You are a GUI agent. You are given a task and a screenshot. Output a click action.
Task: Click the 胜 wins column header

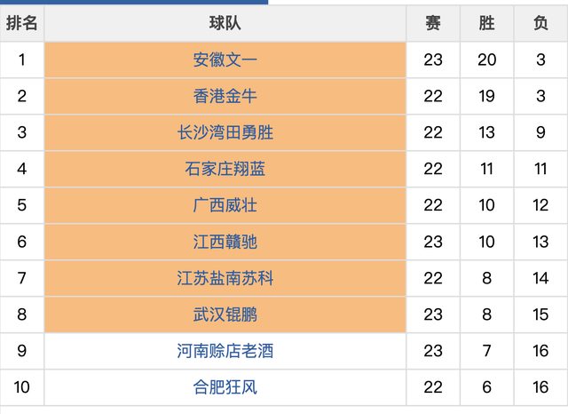pyautogui.click(x=486, y=24)
